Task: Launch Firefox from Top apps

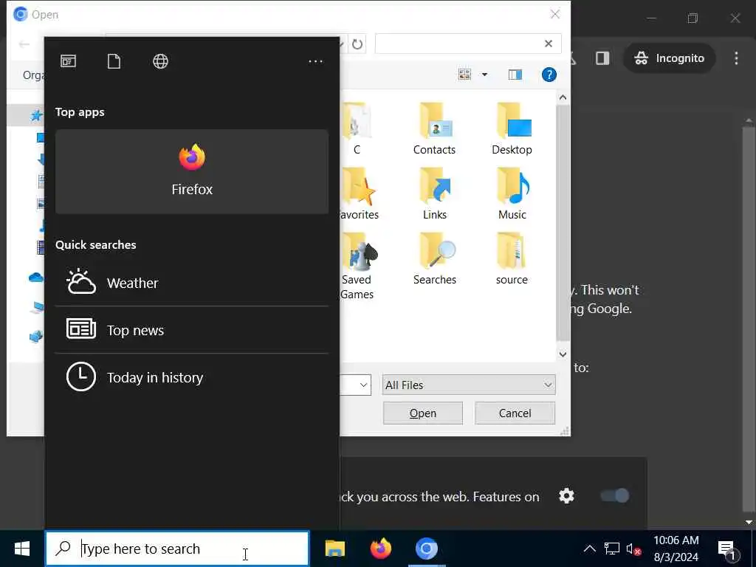Action: coord(192,171)
